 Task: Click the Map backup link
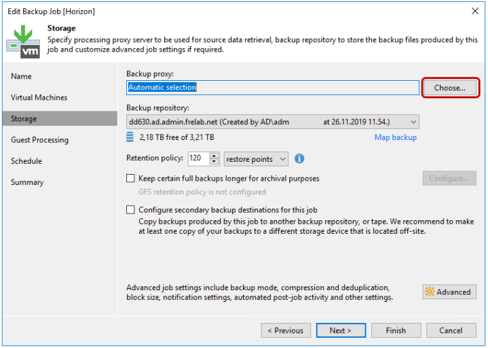point(395,137)
